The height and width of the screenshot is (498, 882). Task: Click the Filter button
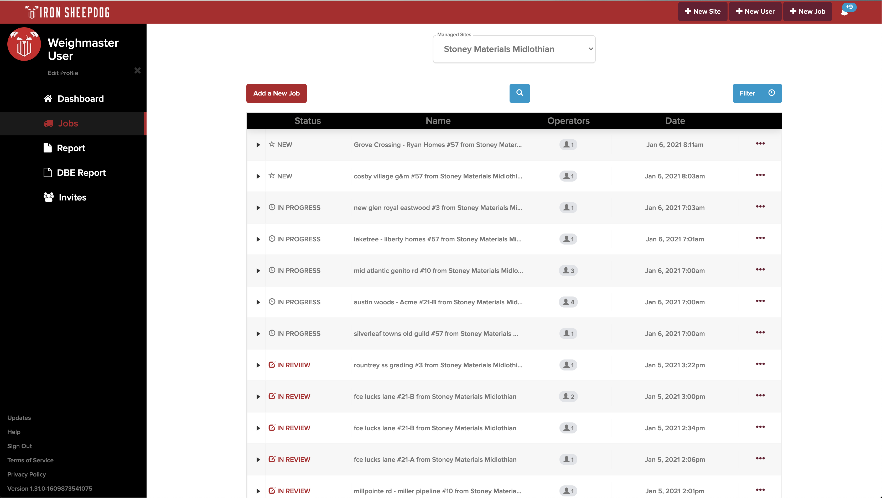click(757, 93)
